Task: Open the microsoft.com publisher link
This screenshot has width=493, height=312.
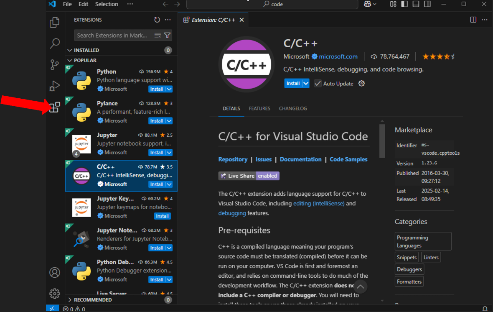Action: point(338,56)
